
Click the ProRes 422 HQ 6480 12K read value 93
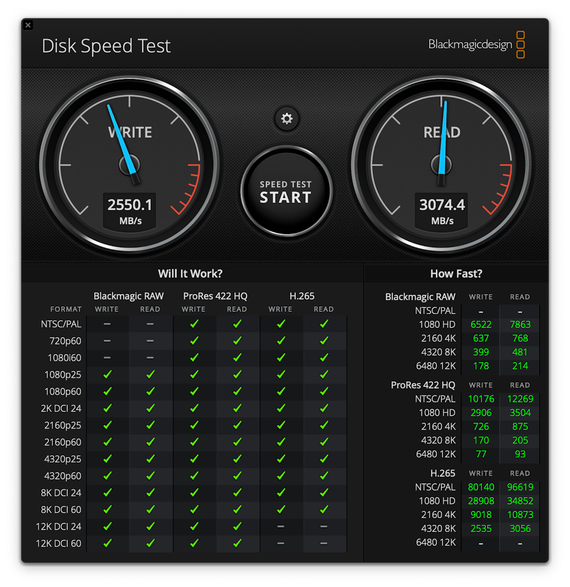point(519,454)
